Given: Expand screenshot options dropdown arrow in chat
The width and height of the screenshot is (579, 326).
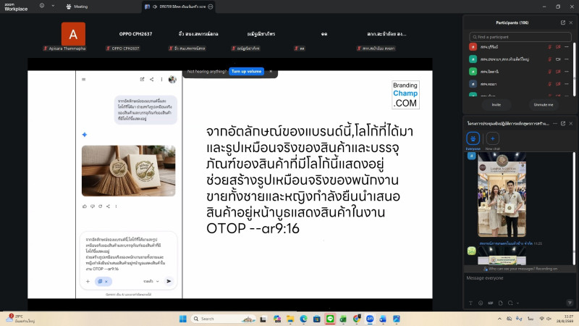Looking at the screenshot, I should coord(517,303).
